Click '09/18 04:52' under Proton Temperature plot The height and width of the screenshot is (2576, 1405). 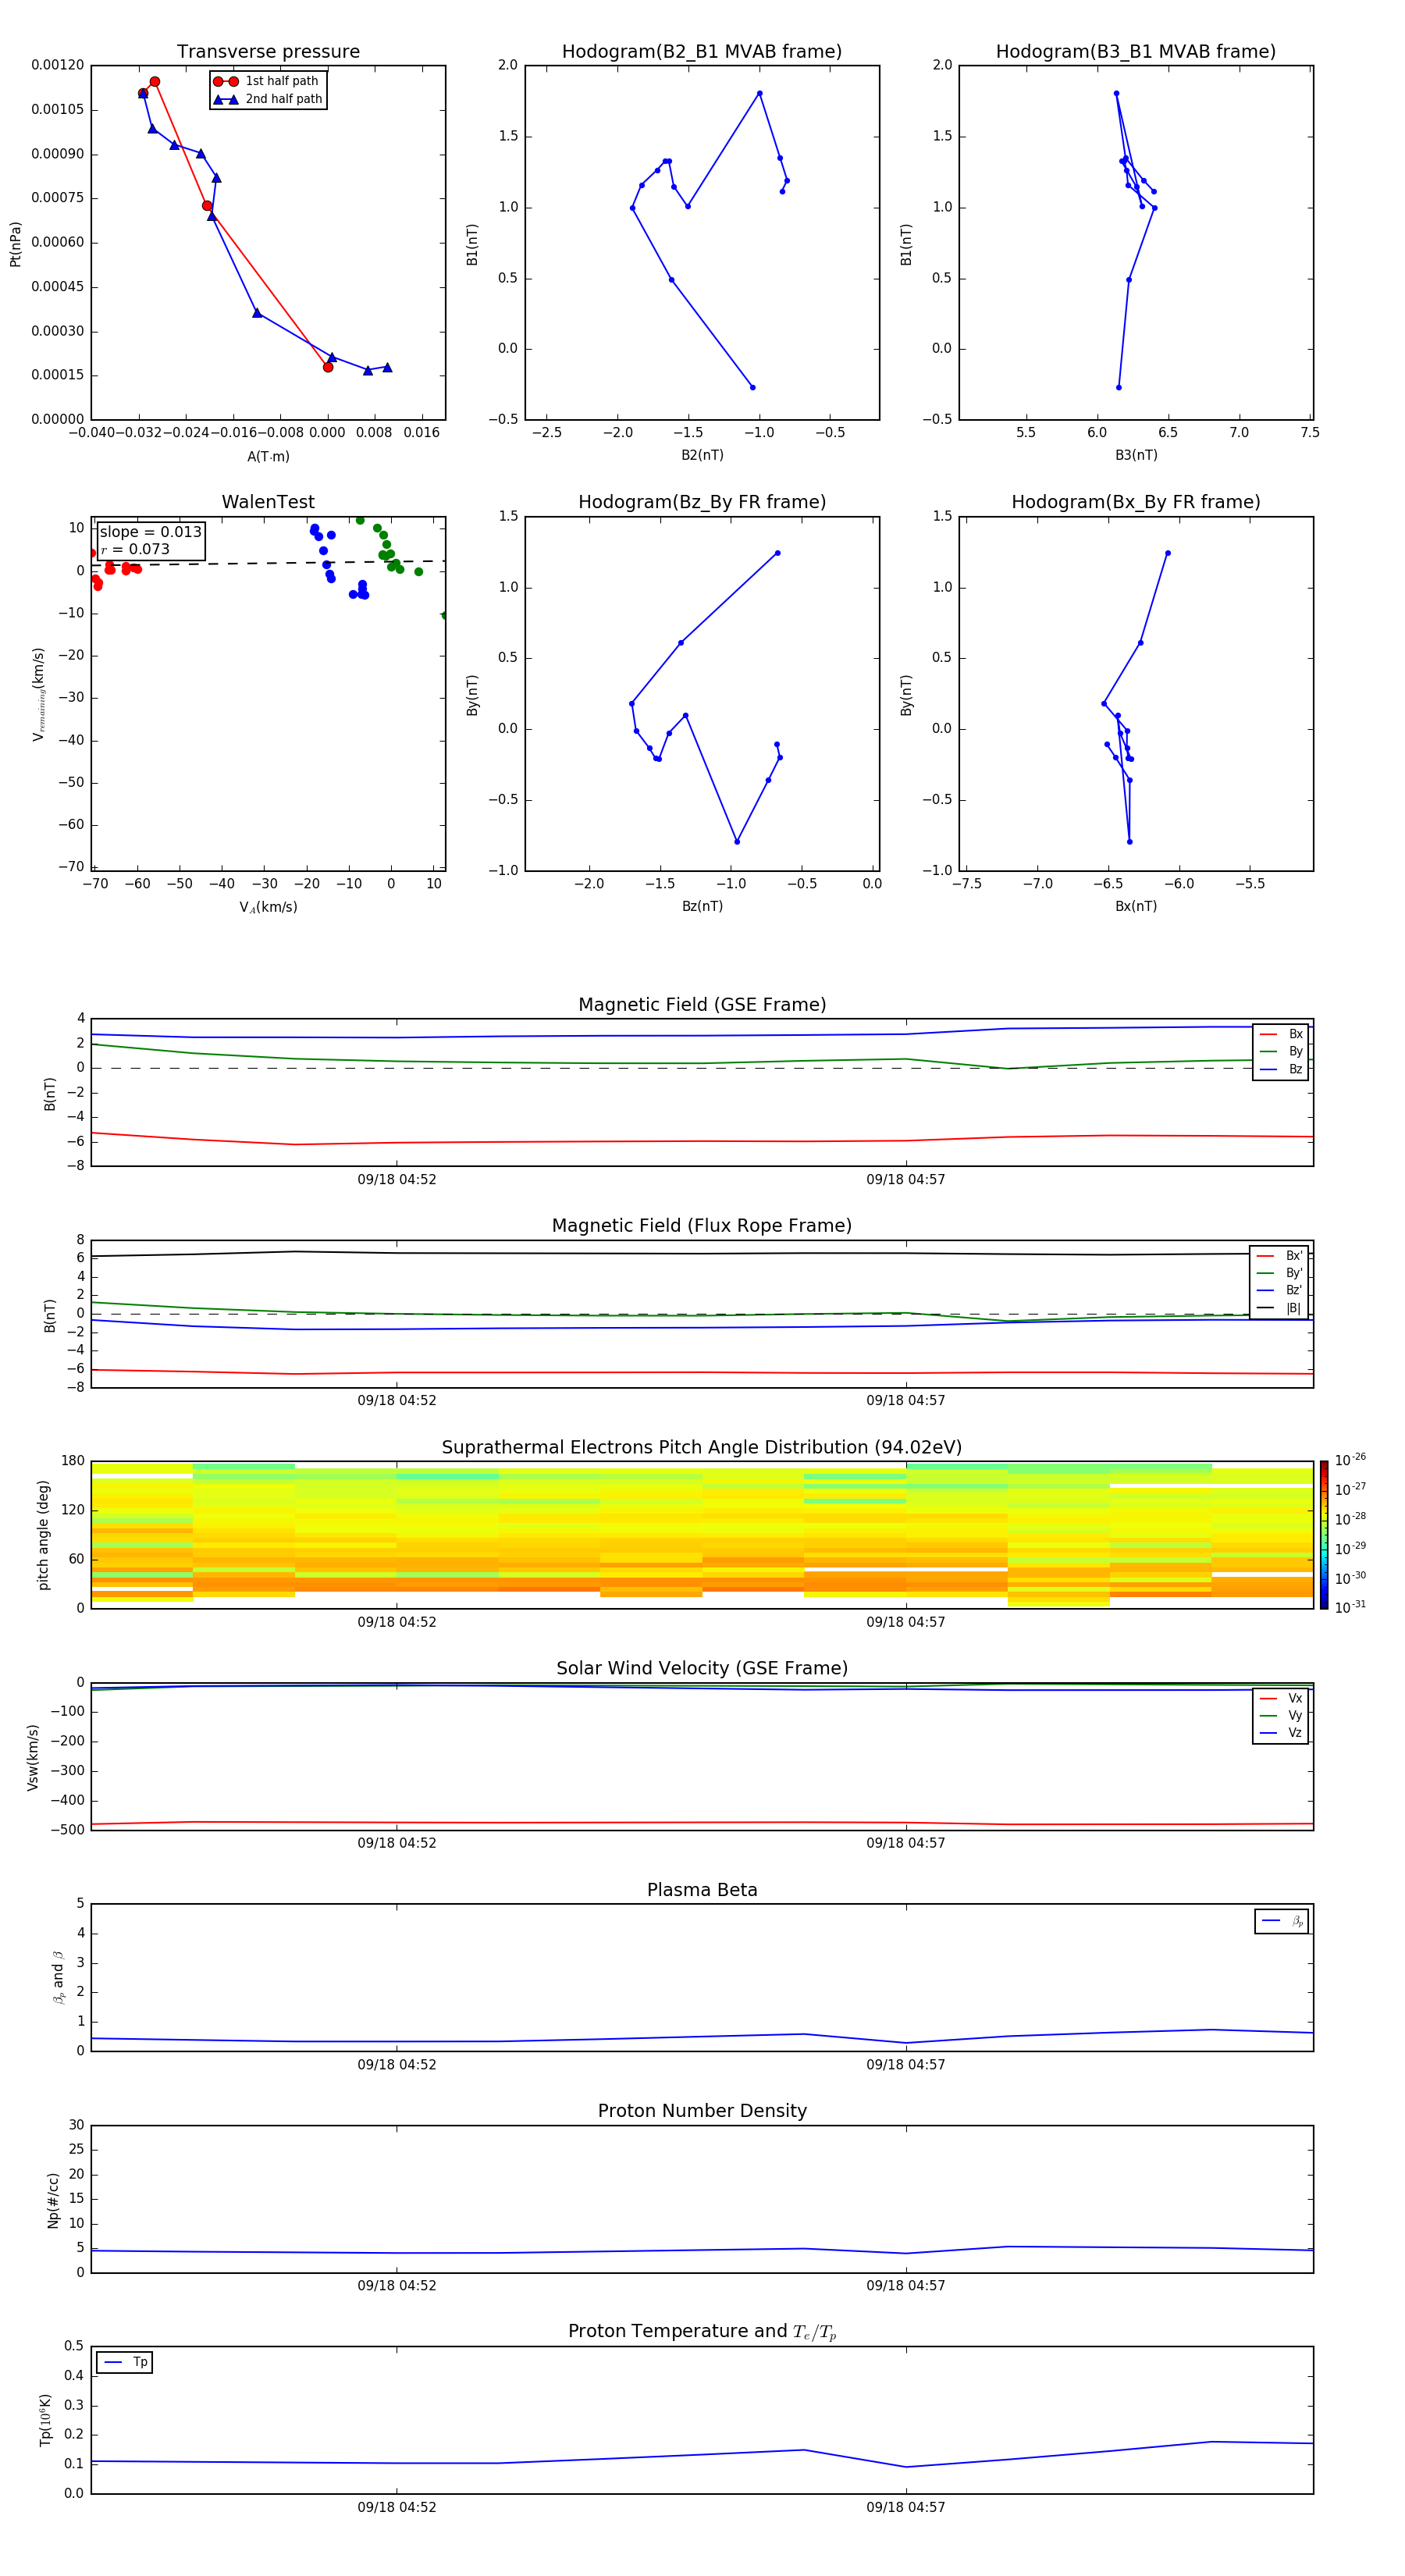pyautogui.click(x=397, y=2507)
